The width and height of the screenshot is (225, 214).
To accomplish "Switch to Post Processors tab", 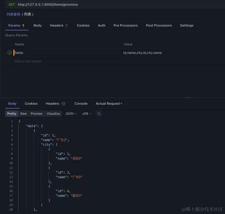I will click(x=159, y=26).
